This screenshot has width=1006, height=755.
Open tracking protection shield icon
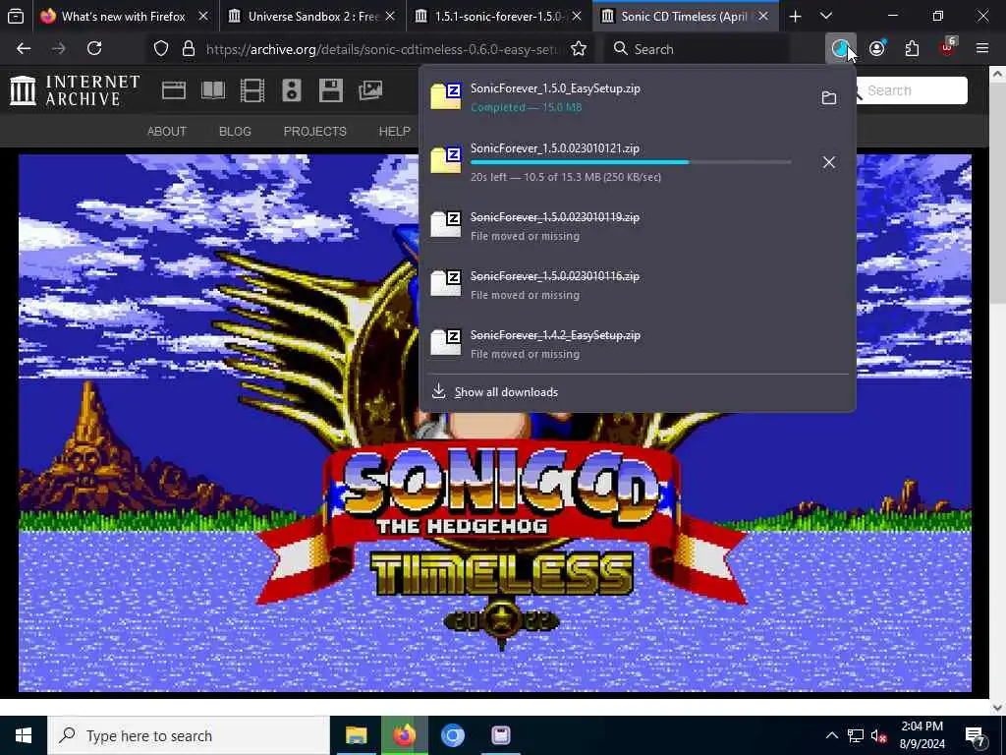tap(161, 49)
